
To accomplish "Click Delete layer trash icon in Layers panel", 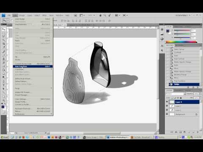I will tap(198, 132).
